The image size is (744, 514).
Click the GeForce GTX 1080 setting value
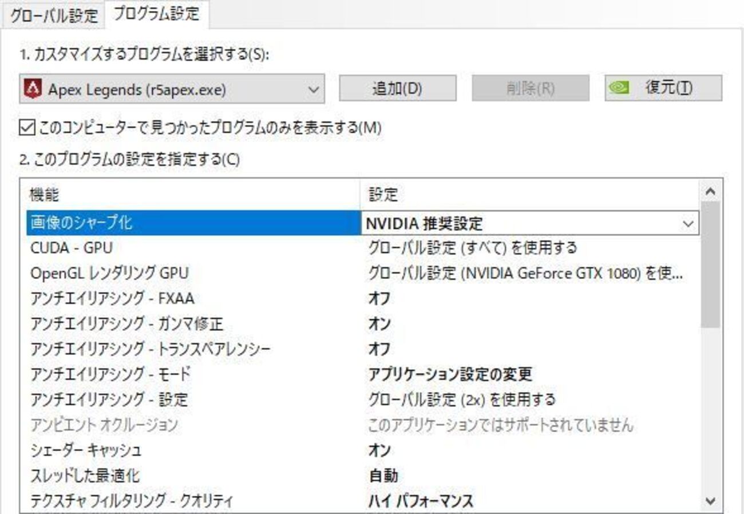525,273
